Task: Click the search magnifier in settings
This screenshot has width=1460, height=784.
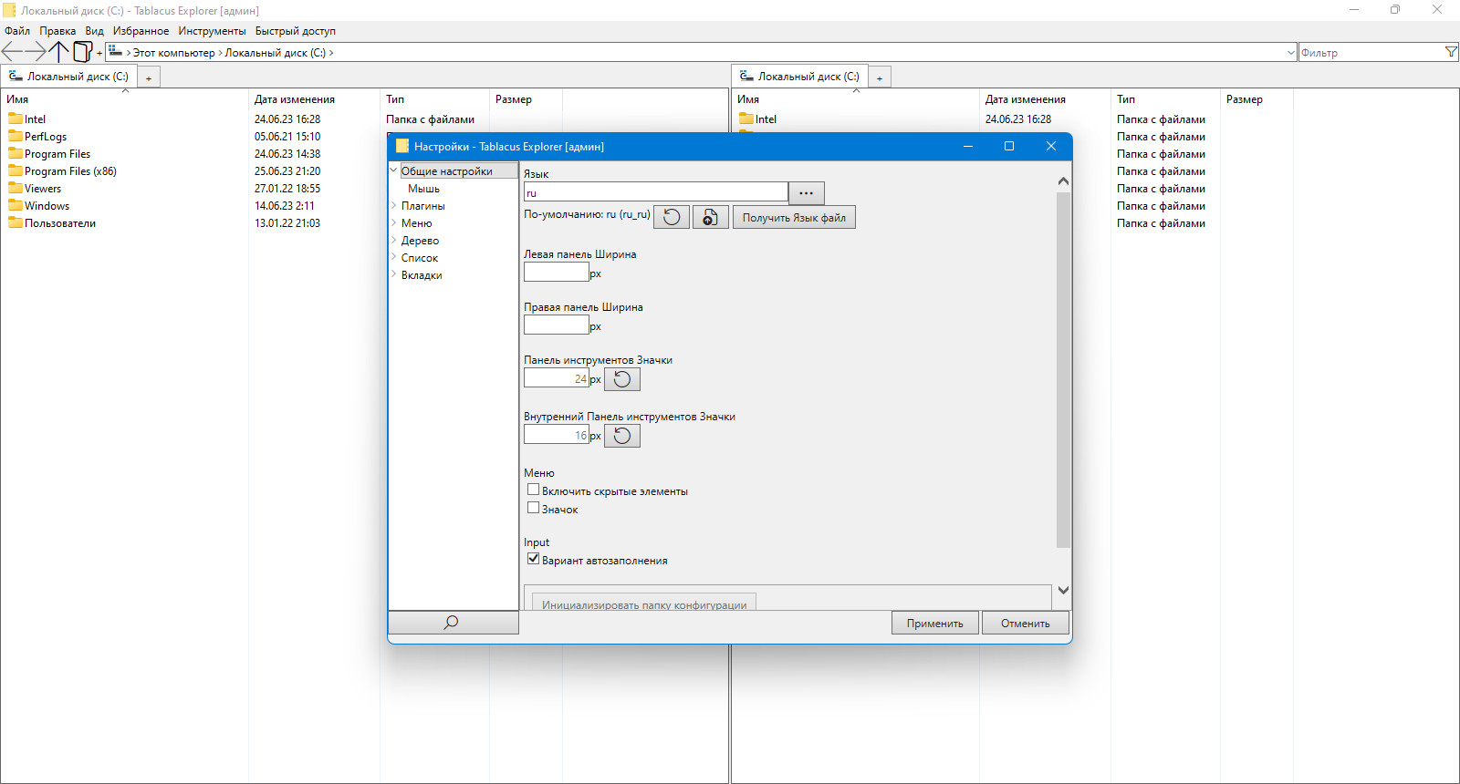Action: click(x=452, y=623)
